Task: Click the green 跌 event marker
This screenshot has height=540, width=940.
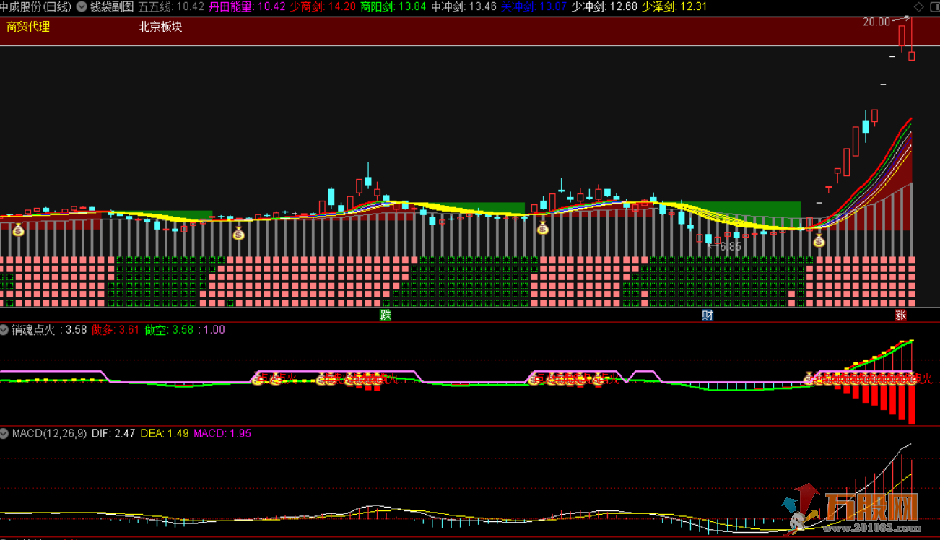Action: tap(386, 315)
